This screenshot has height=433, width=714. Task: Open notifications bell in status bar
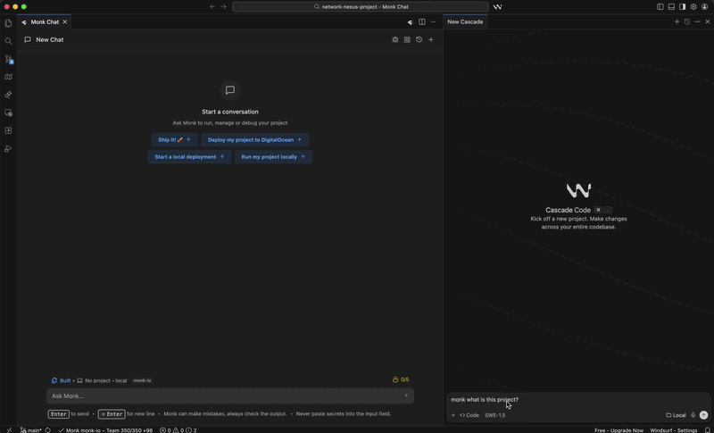708,430
